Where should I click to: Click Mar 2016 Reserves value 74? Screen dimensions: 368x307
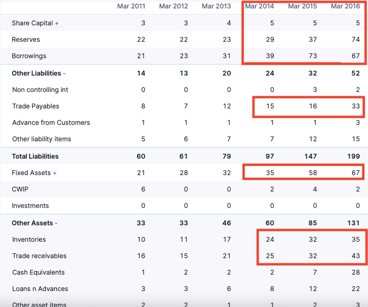[x=355, y=39]
